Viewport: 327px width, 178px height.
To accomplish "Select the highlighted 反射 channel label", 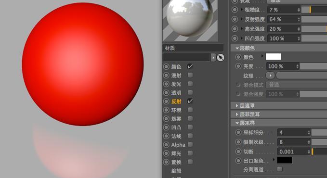I will [x=176, y=102].
